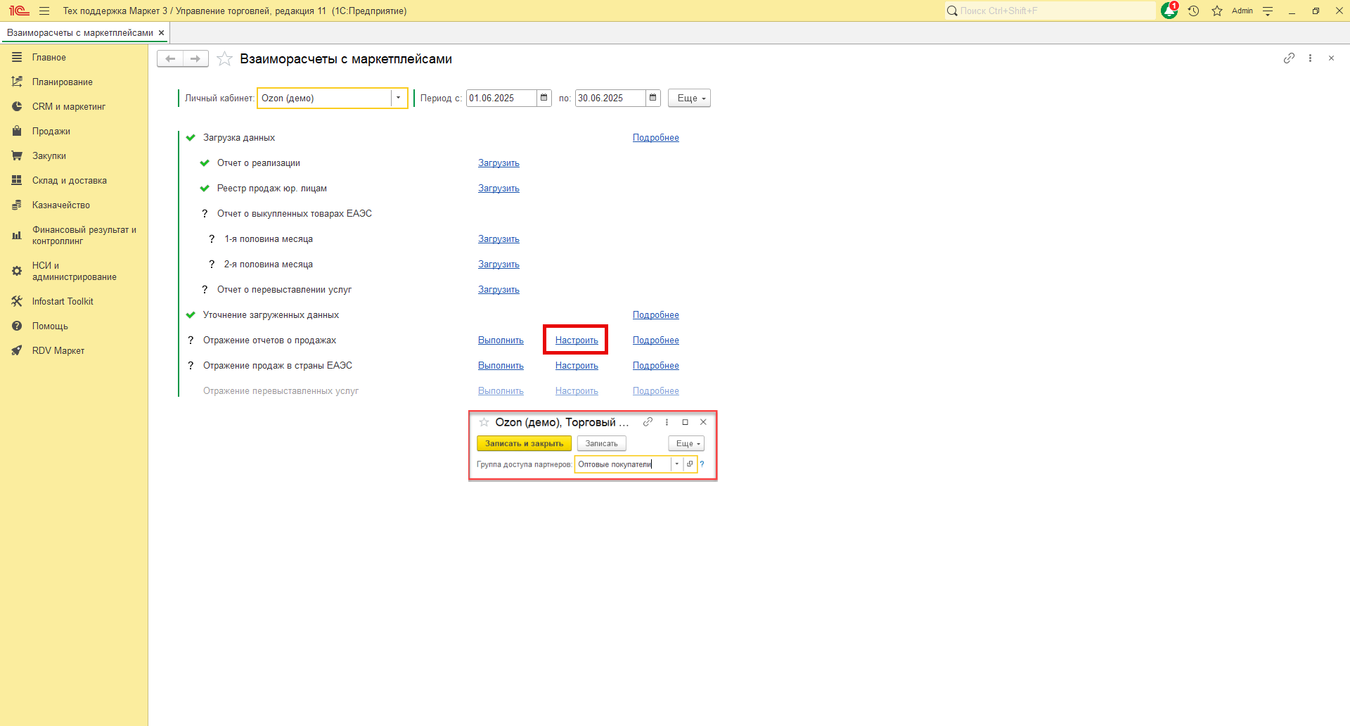Open calendar for period end date
This screenshot has width=1350, height=726.
point(653,98)
